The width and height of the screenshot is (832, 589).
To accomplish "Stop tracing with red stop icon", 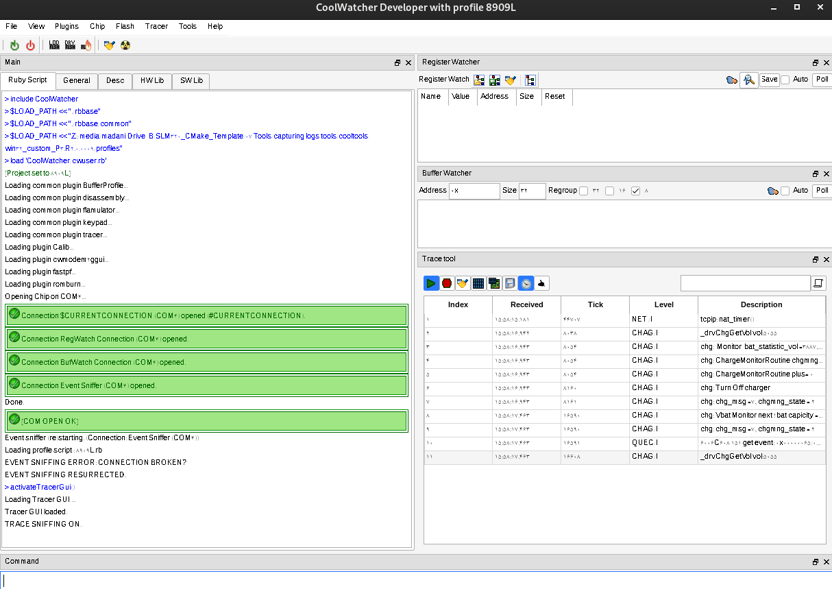I will (447, 283).
